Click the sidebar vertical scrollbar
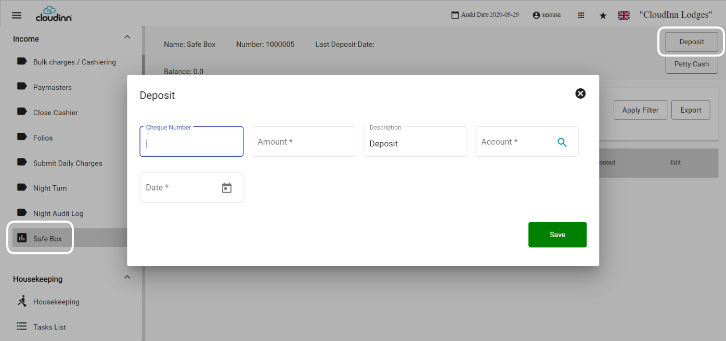 point(144,183)
